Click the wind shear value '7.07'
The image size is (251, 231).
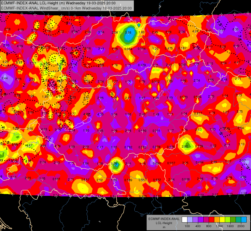coord(222,30)
